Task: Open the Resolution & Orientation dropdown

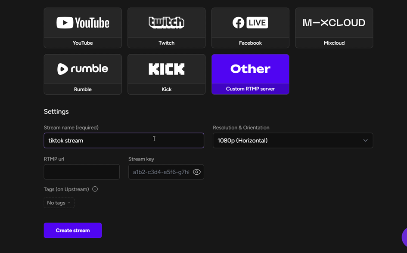Action: (293, 140)
